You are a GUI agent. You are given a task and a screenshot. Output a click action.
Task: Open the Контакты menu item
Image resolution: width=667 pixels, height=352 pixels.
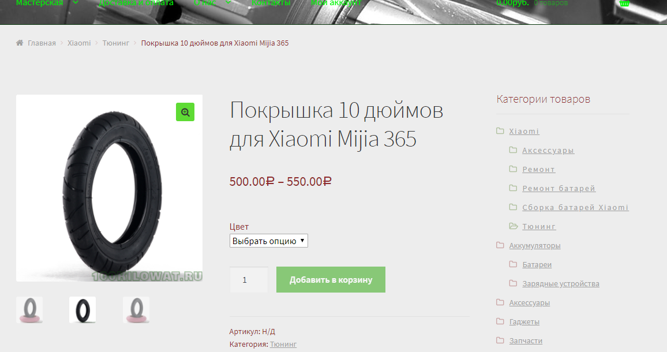pyautogui.click(x=271, y=2)
